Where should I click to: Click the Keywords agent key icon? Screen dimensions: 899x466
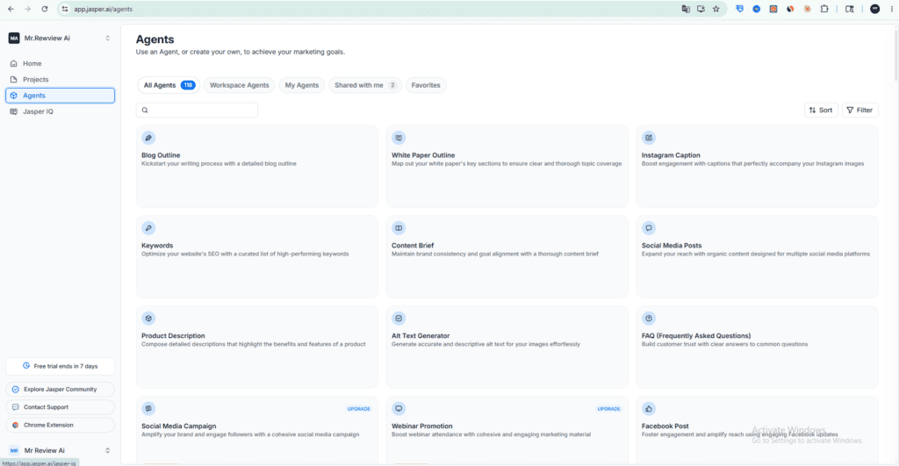tap(148, 228)
